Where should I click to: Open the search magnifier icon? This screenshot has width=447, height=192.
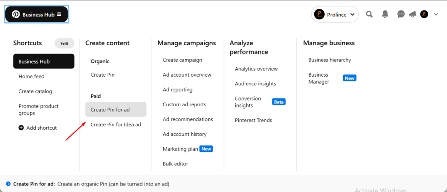pyautogui.click(x=369, y=14)
